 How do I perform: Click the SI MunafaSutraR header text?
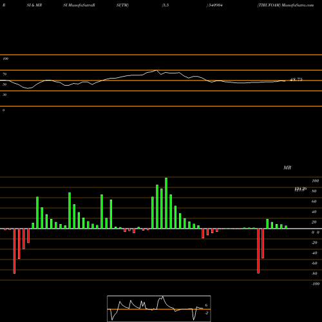tap(79, 5)
